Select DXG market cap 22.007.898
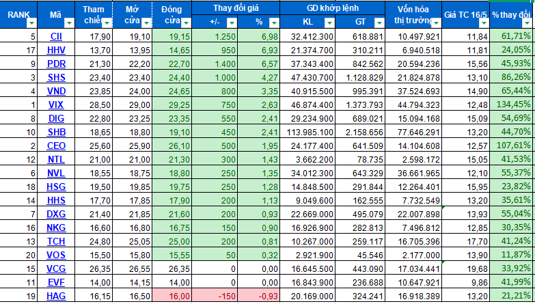 point(413,214)
